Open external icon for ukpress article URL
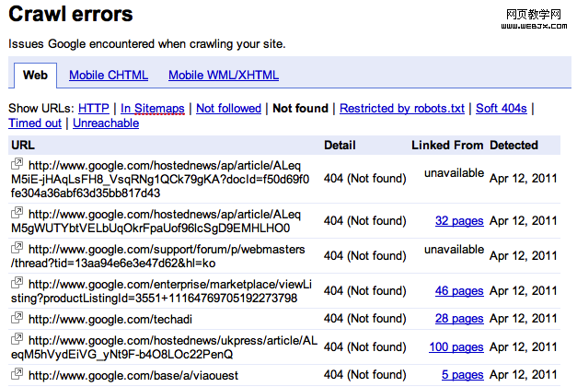577x387 pixels. pos(17,340)
